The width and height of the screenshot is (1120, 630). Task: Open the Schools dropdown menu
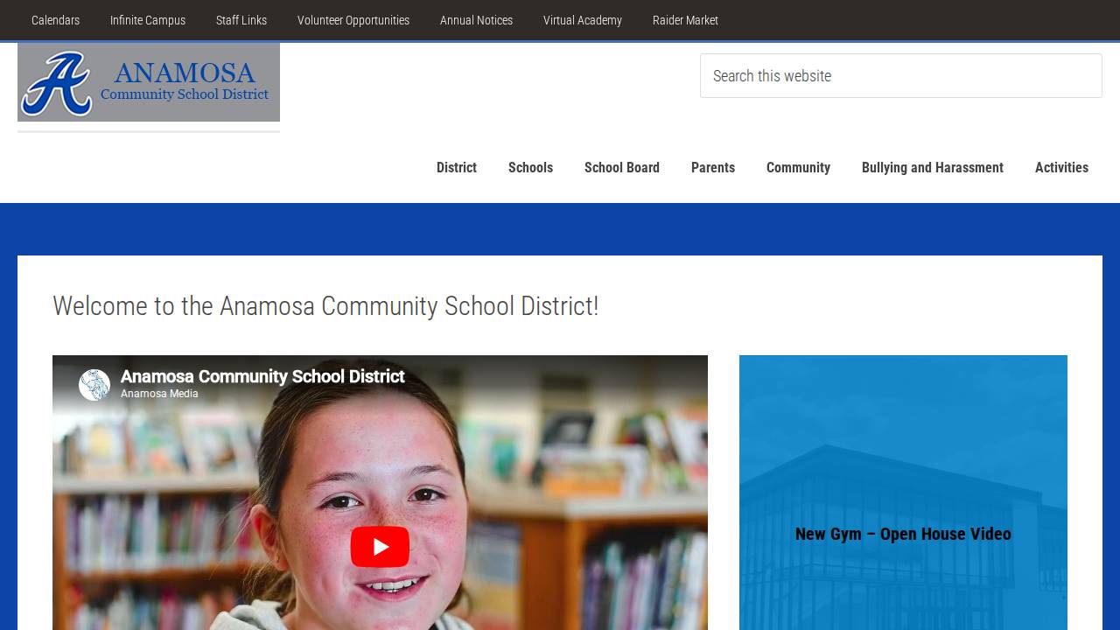pos(530,167)
